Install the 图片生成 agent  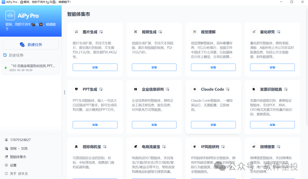pyautogui.click(x=95, y=67)
